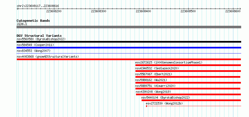Select red bar under esv2672615 label
Screen dimensions: 249x117
pos(188,65)
